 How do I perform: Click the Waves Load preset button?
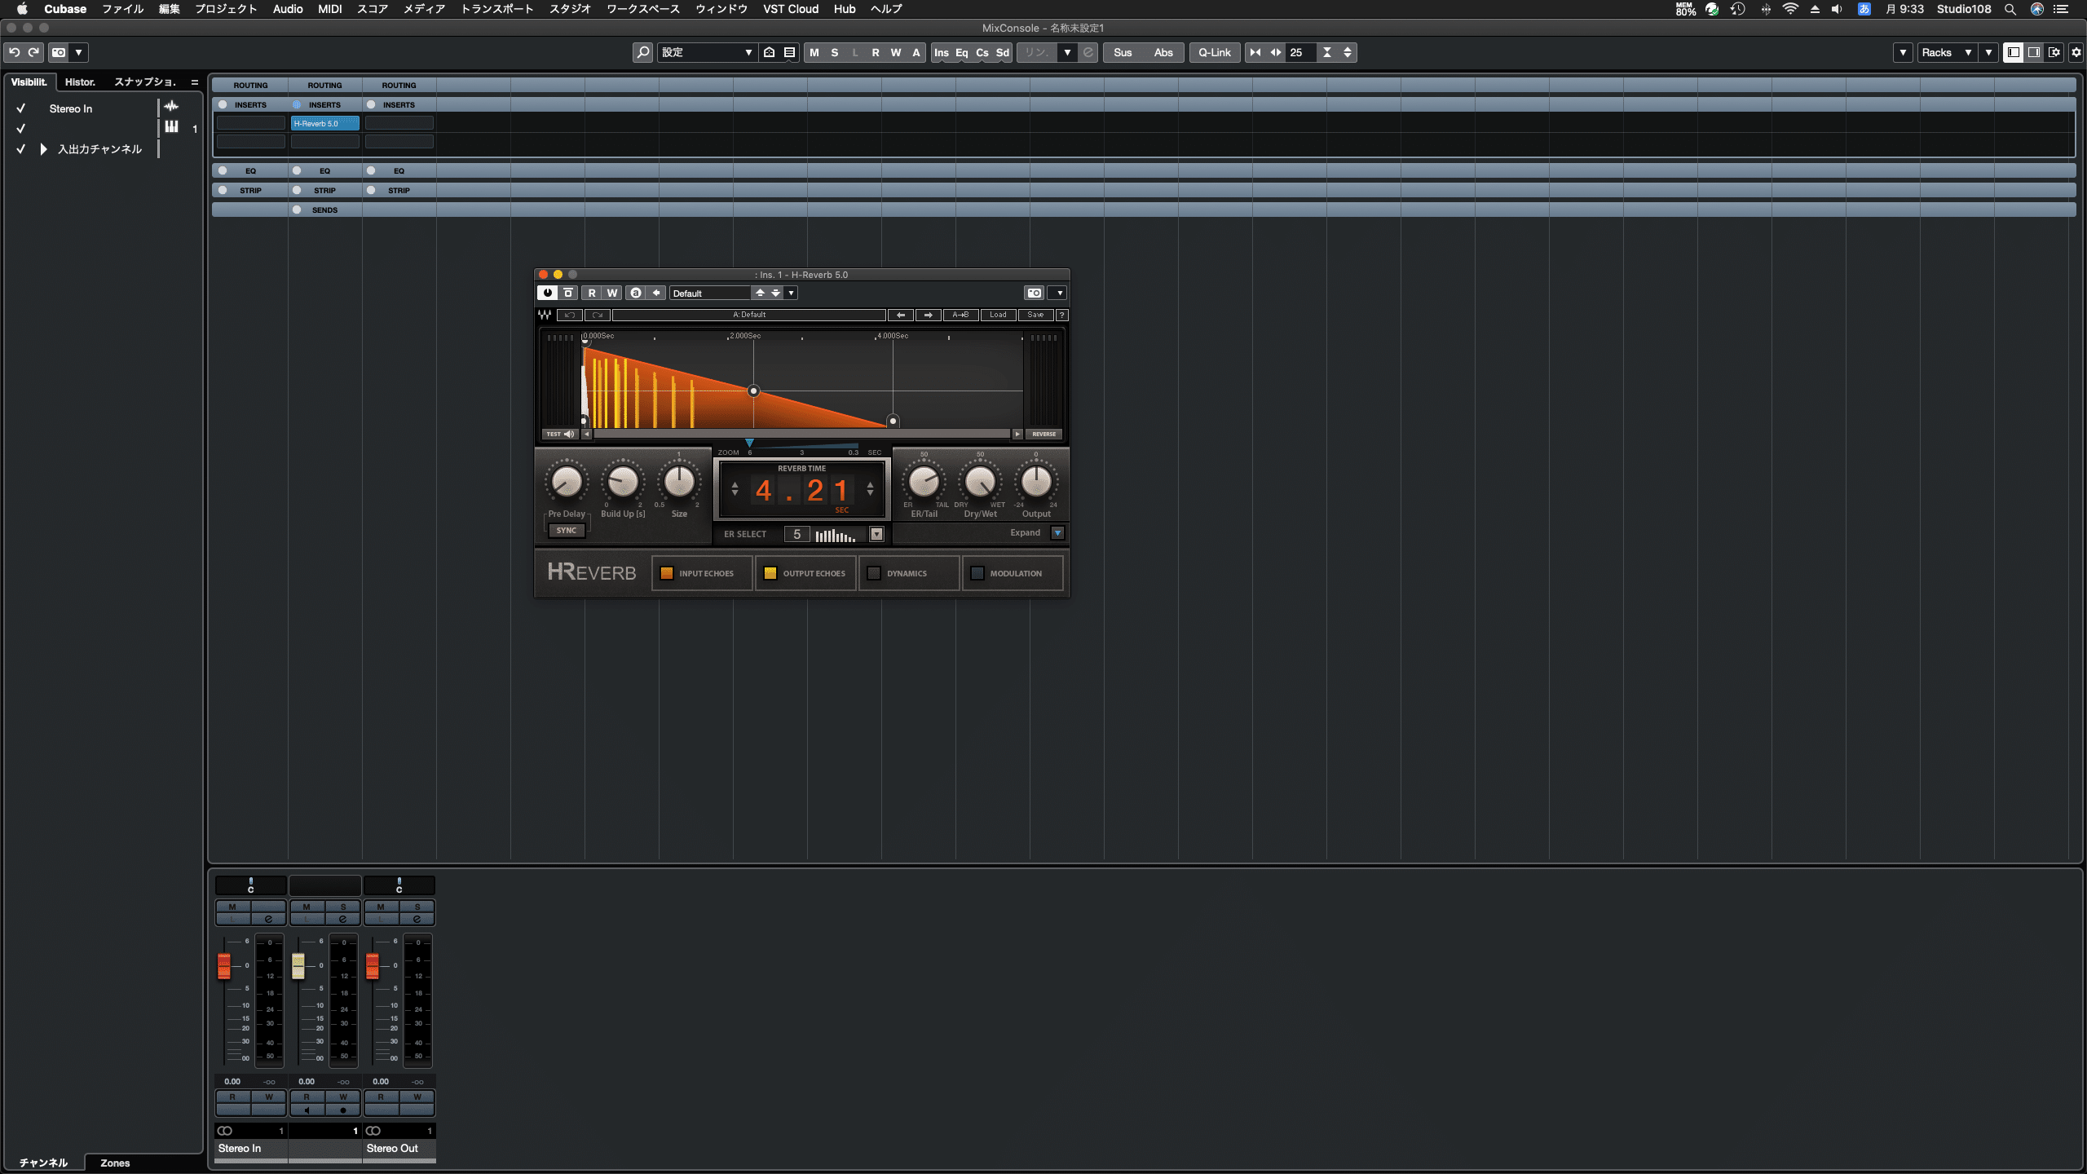[998, 315]
